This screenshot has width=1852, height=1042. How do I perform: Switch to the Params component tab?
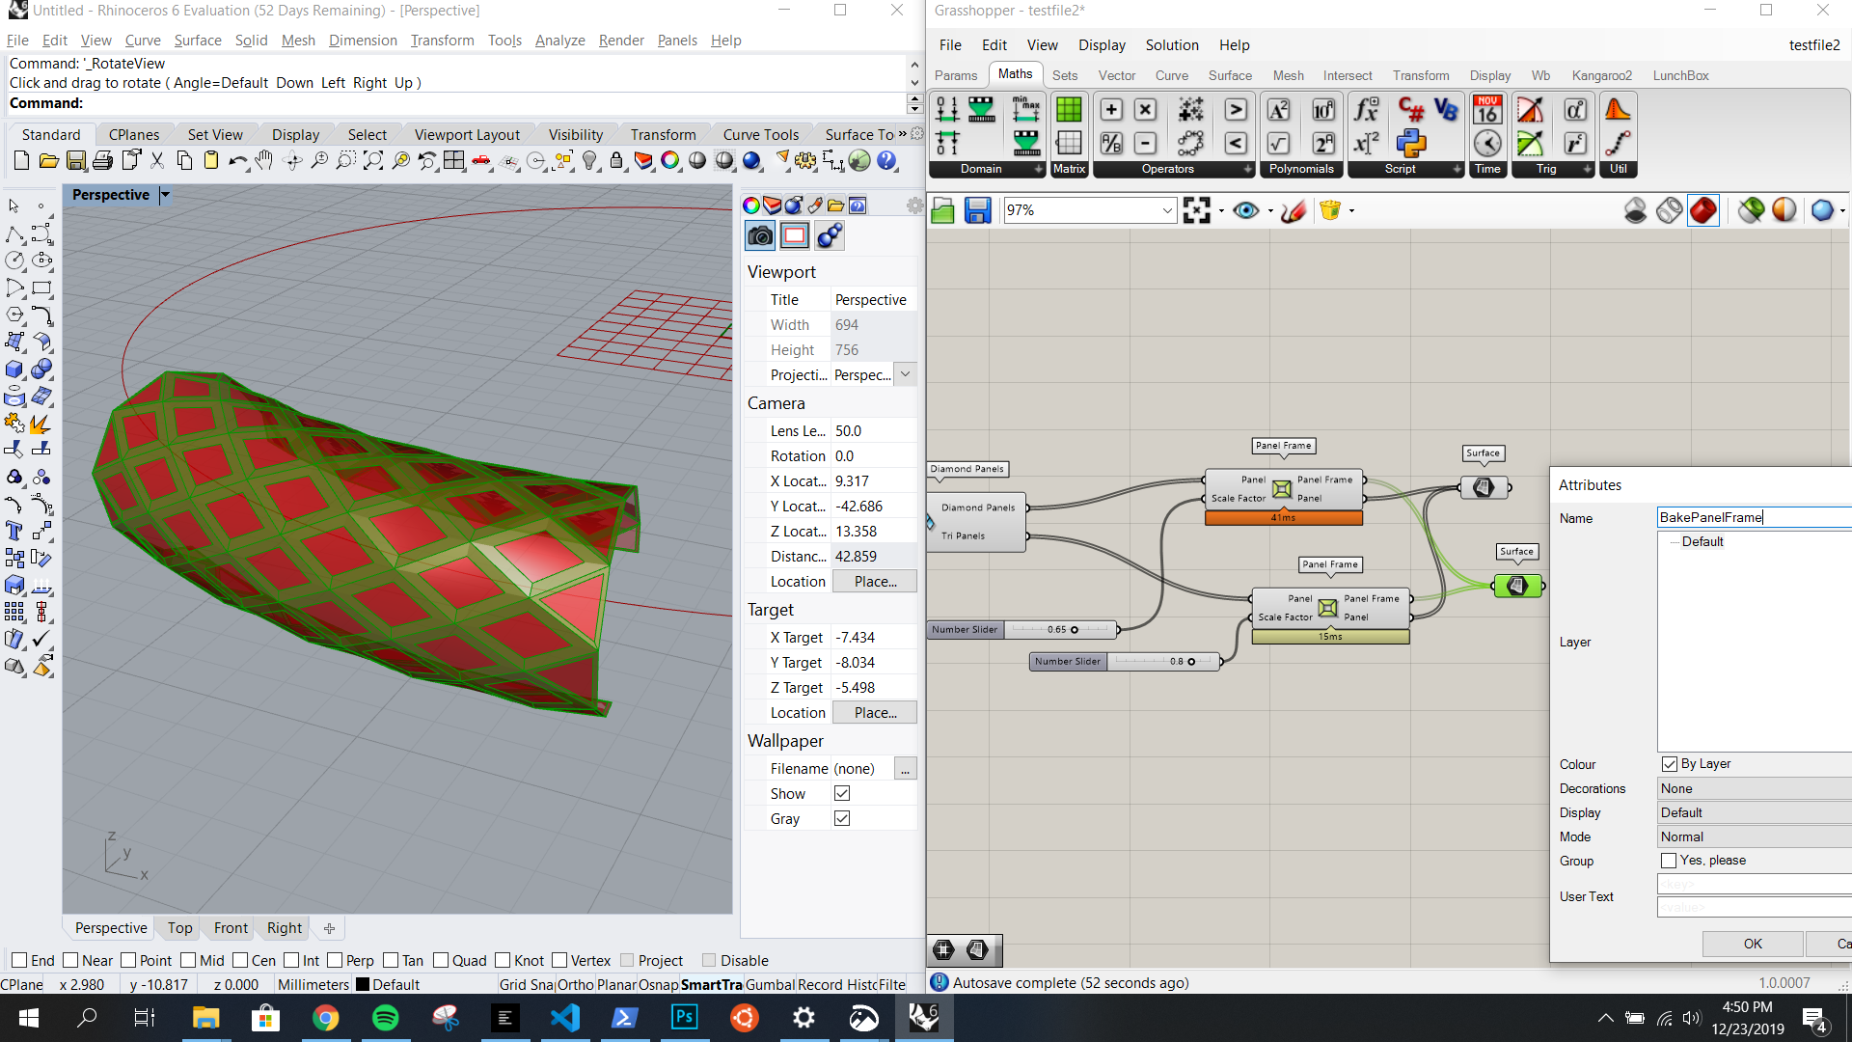pos(955,75)
